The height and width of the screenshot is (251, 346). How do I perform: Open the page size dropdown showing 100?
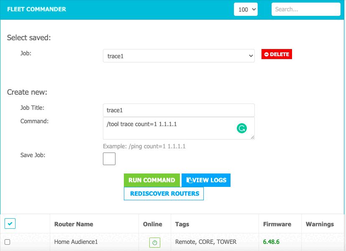[246, 9]
